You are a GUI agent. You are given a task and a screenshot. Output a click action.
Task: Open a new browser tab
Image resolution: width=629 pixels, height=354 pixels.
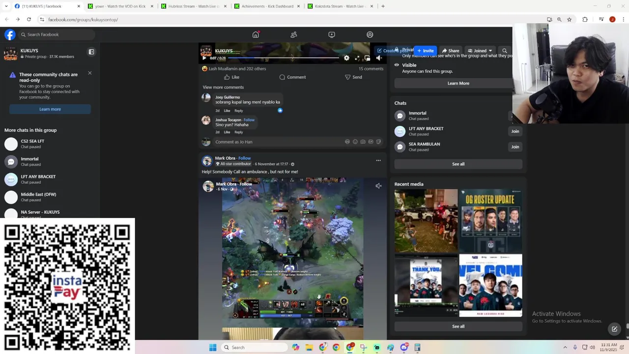383,6
